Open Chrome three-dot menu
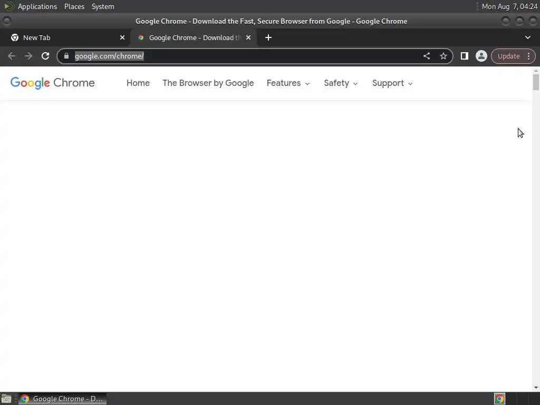This screenshot has width=540, height=405. click(528, 56)
